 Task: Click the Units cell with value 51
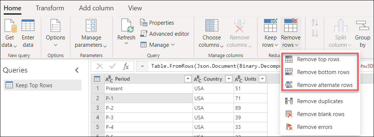pyautogui.click(x=251, y=89)
